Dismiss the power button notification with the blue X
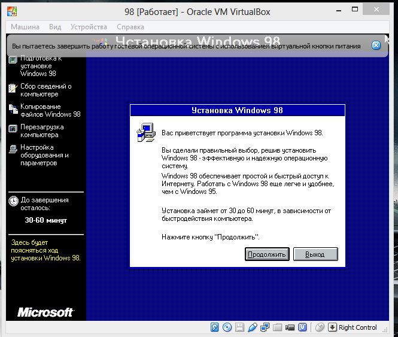The image size is (398, 337). point(376,45)
